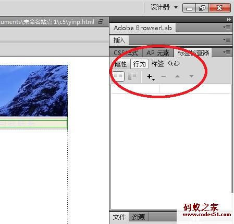The width and height of the screenshot is (234, 224).
Task: Open the 插入 panel options menu
Action: (227, 40)
